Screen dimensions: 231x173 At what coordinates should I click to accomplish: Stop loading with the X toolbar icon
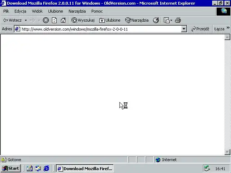(46, 20)
